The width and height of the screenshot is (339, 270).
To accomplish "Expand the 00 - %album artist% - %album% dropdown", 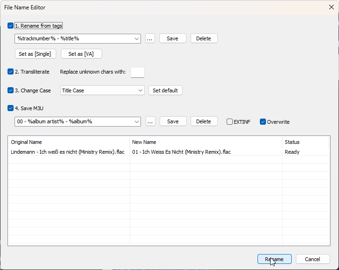I will [136, 122].
